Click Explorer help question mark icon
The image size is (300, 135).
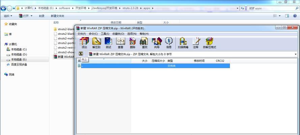click(x=295, y=16)
